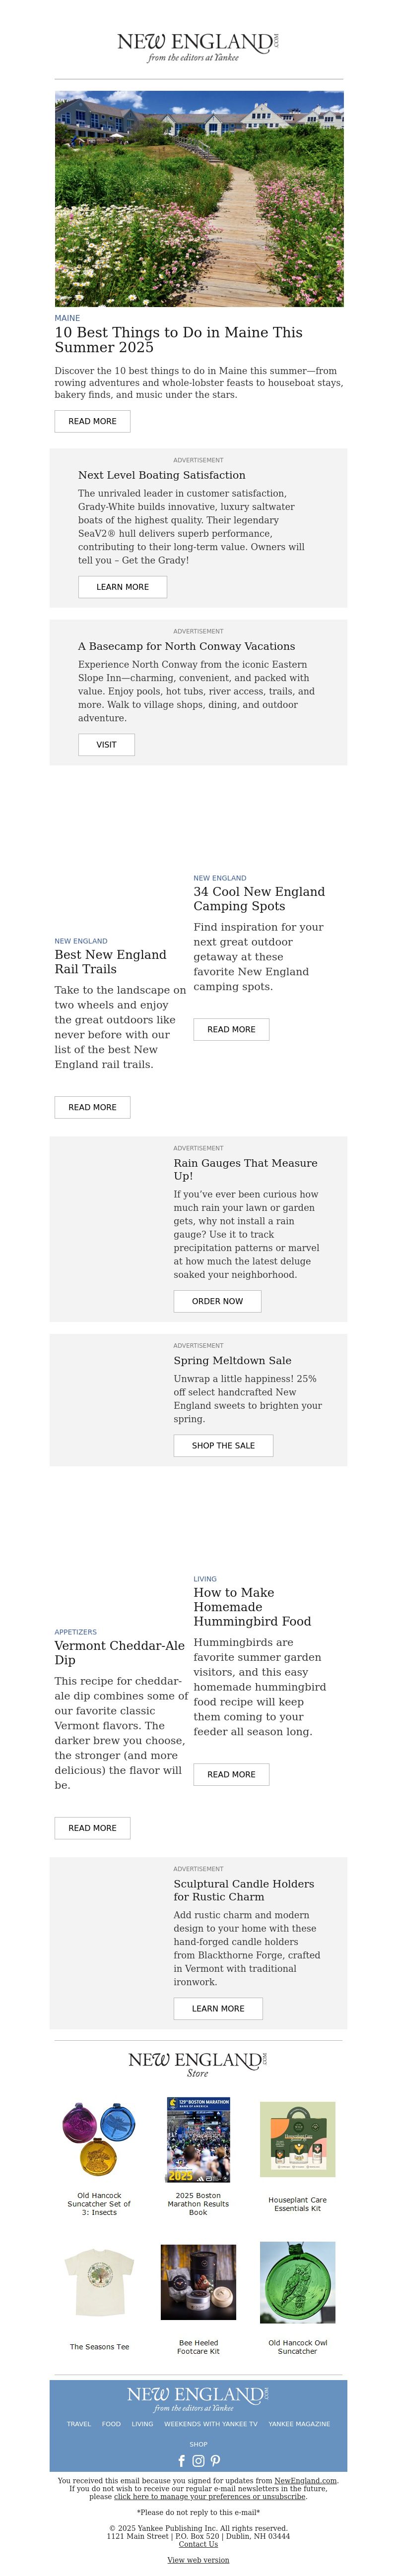Open the Contact Us link

[198, 2544]
